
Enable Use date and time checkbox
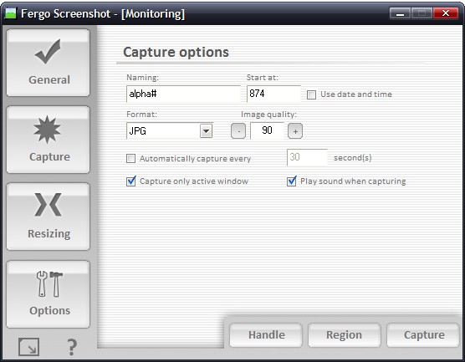coord(311,94)
